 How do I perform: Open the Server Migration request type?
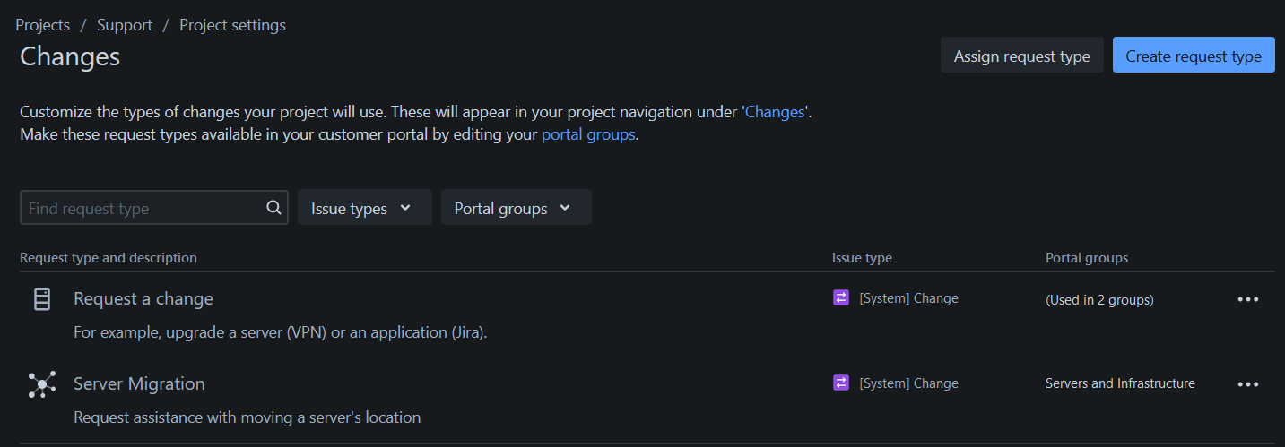[x=139, y=383]
